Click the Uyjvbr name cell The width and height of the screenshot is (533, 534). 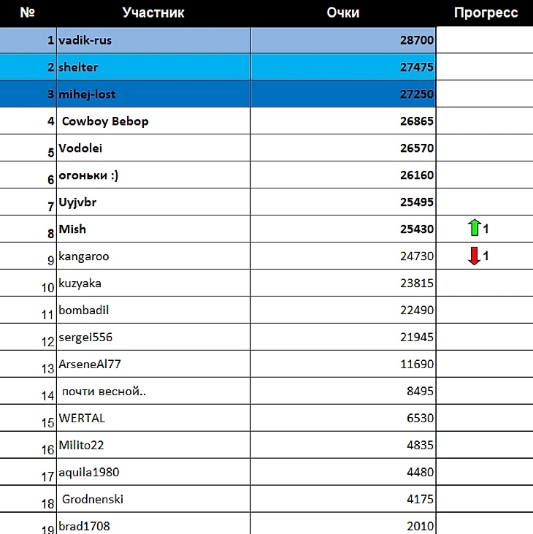(x=153, y=202)
